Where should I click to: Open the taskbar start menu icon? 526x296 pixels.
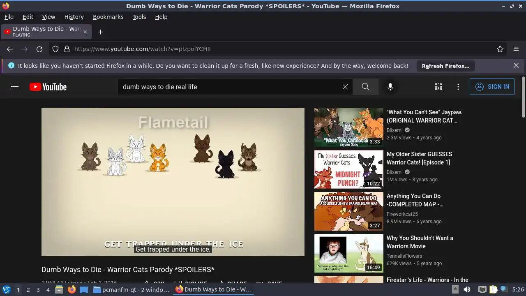6,289
